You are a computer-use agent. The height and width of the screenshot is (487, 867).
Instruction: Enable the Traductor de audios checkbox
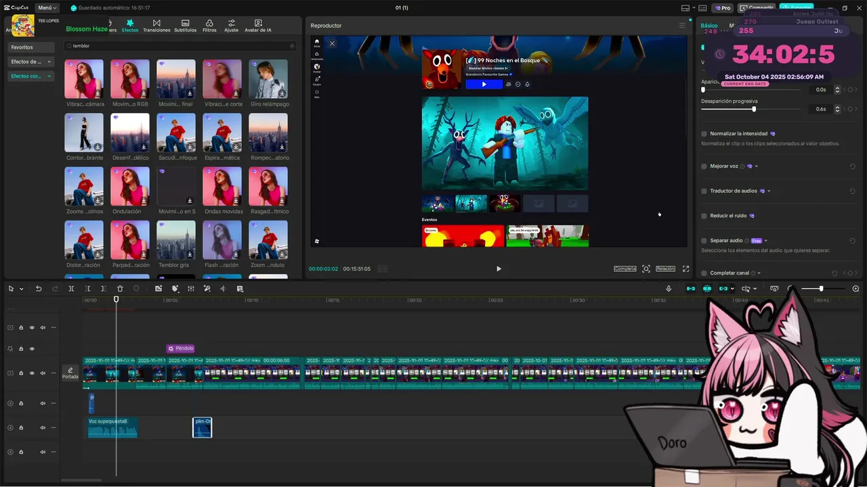(704, 191)
